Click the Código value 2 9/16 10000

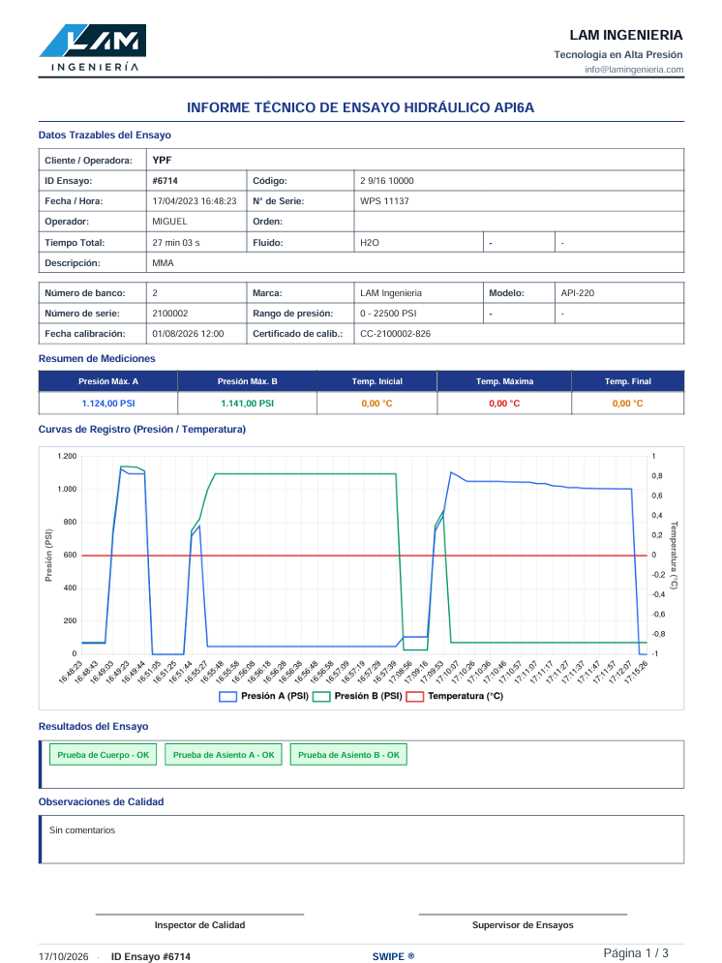(x=387, y=181)
